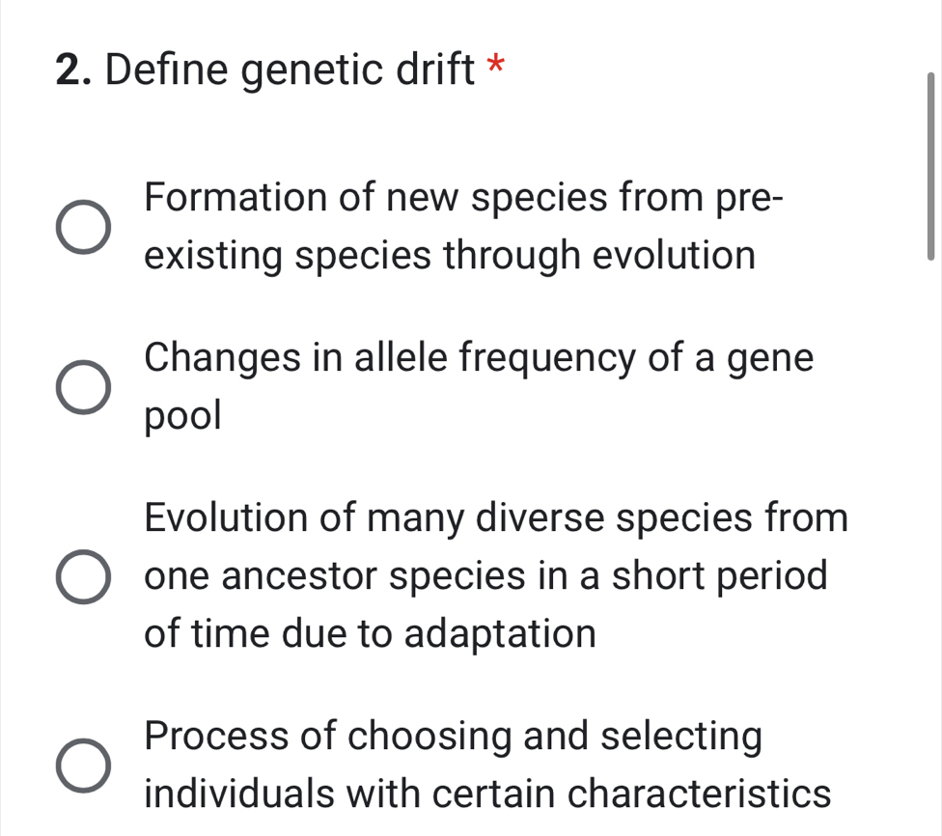The image size is (942, 836).
Task: Choose the 'Changes in allele frequency' answer option
Action: [x=81, y=387]
